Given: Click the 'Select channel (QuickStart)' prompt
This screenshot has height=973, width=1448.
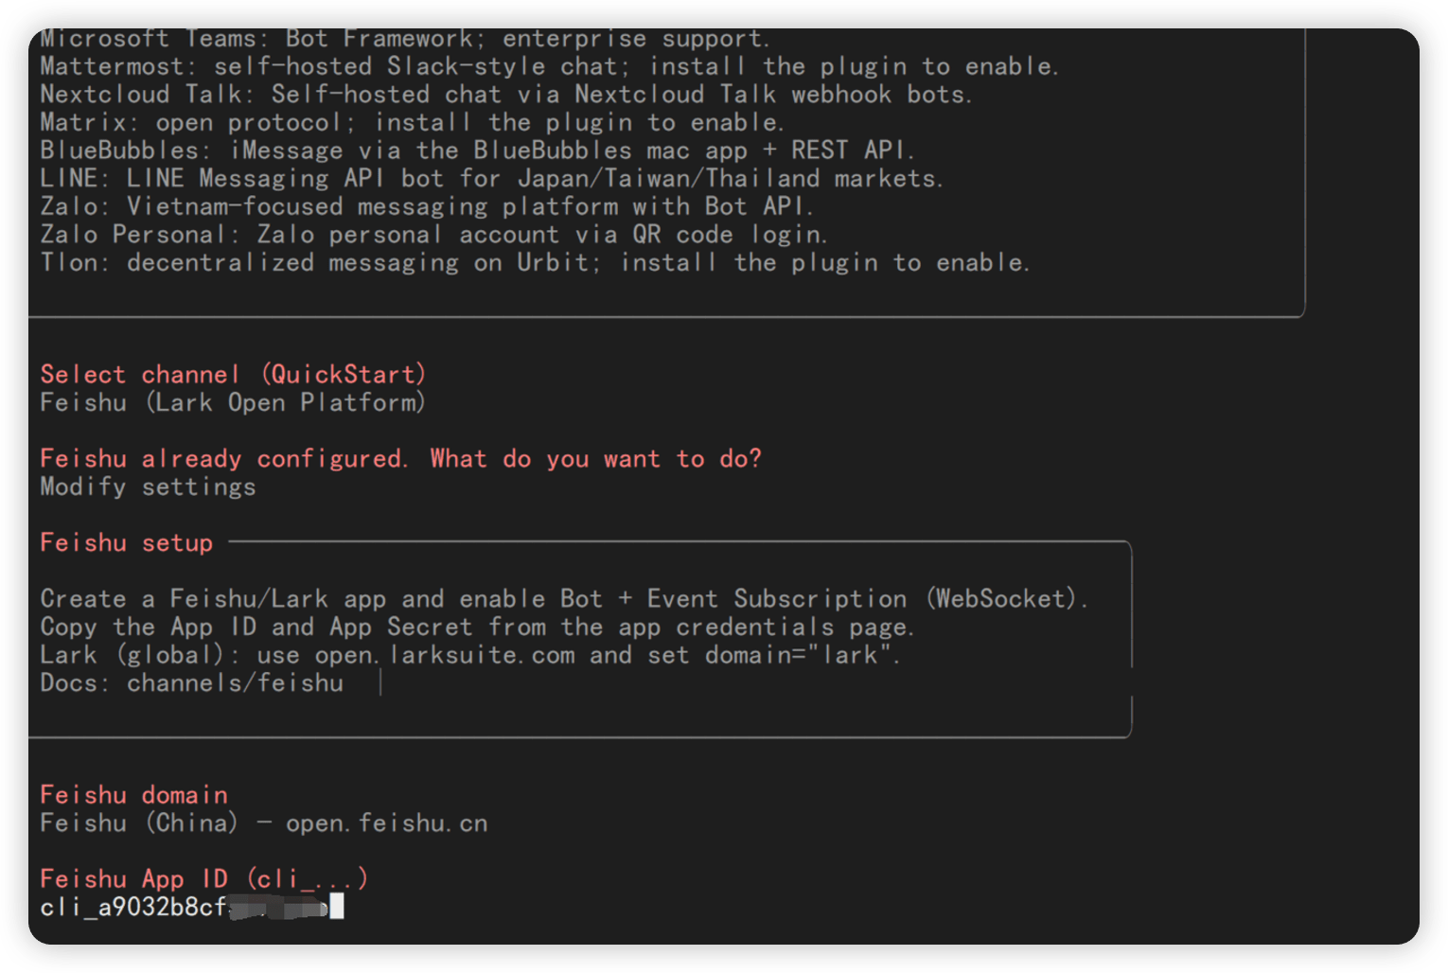Looking at the screenshot, I should [x=233, y=374].
